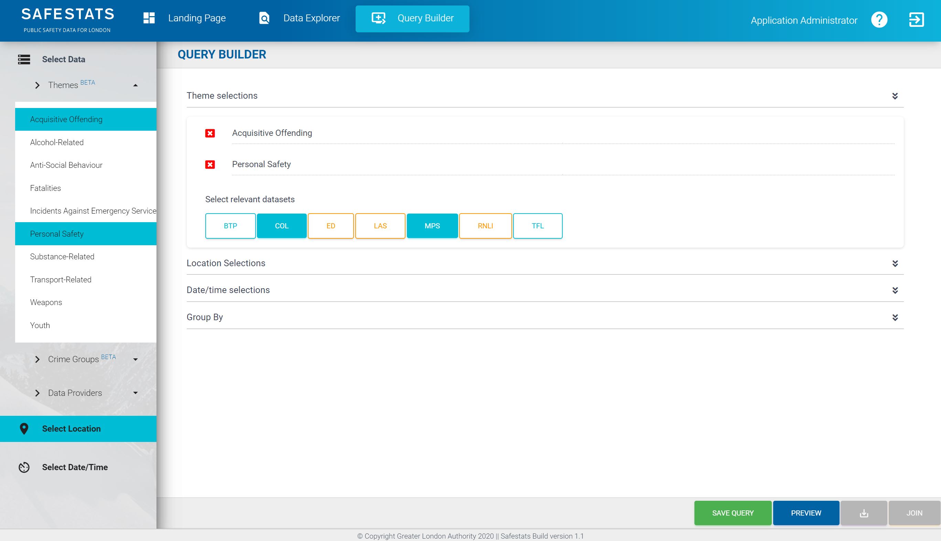Click Personal Safety in Theme selections list
941x541 pixels.
point(261,164)
